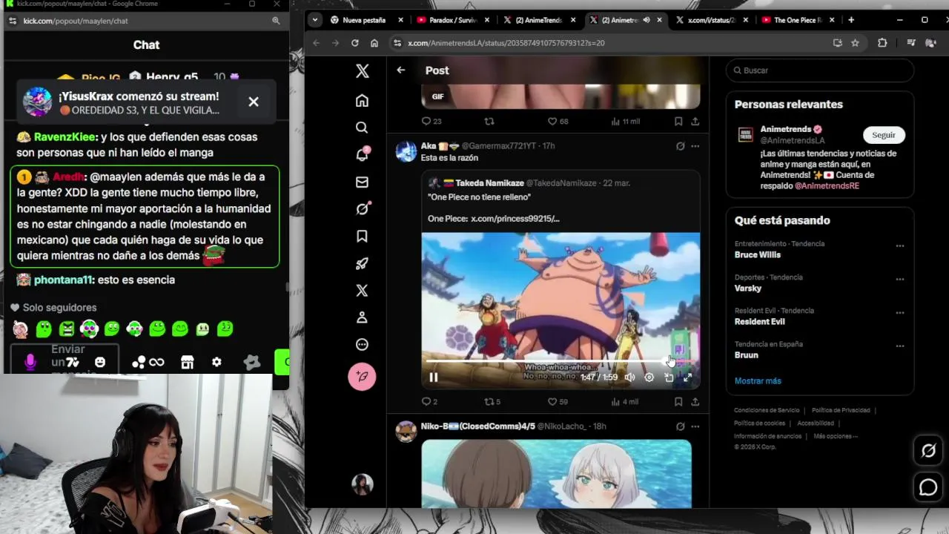Reply to Aka's post with 2 comments
Viewport: 949px width, 534px height.
(429, 401)
